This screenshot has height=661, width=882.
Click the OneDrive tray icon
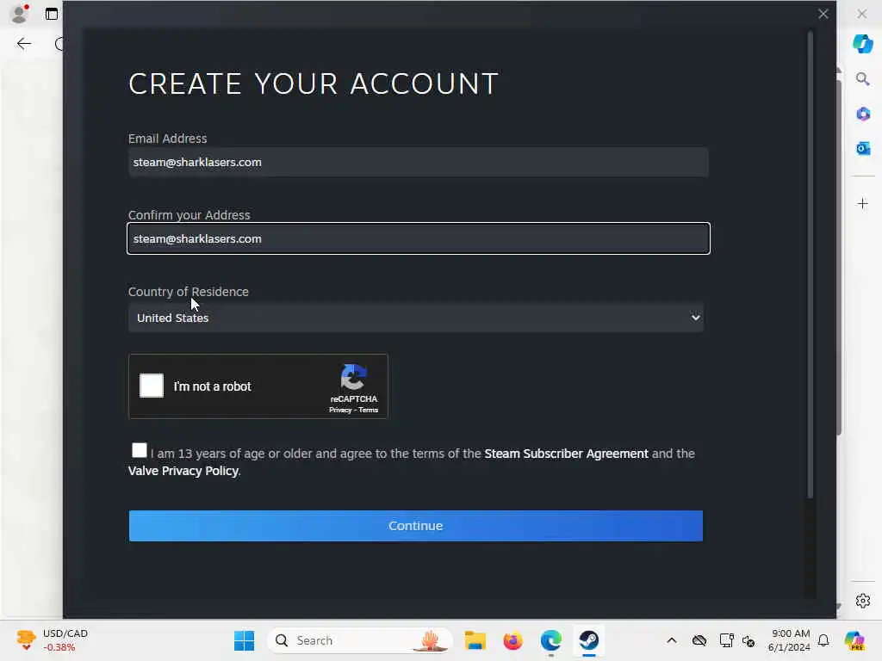699,640
